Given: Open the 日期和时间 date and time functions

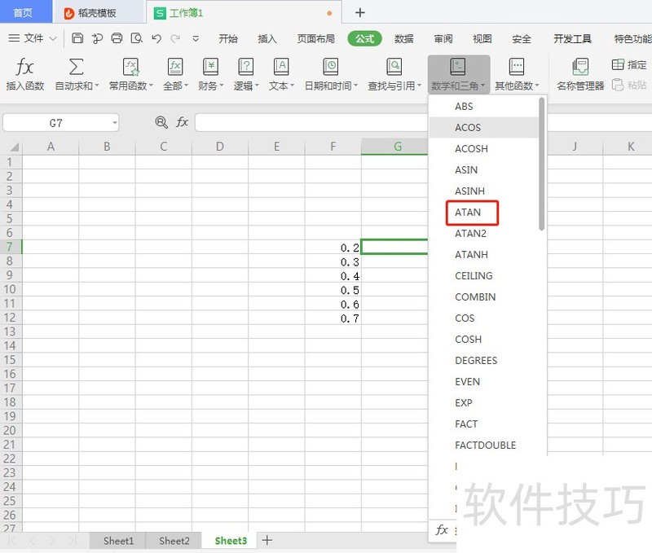Looking at the screenshot, I should click(x=330, y=68).
